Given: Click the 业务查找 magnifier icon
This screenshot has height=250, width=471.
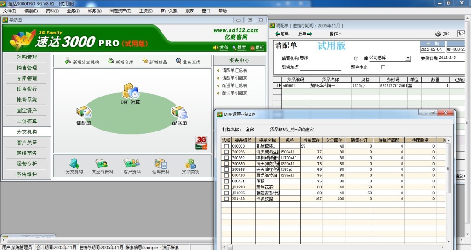Looking at the screenshot, I should pyautogui.click(x=178, y=61).
